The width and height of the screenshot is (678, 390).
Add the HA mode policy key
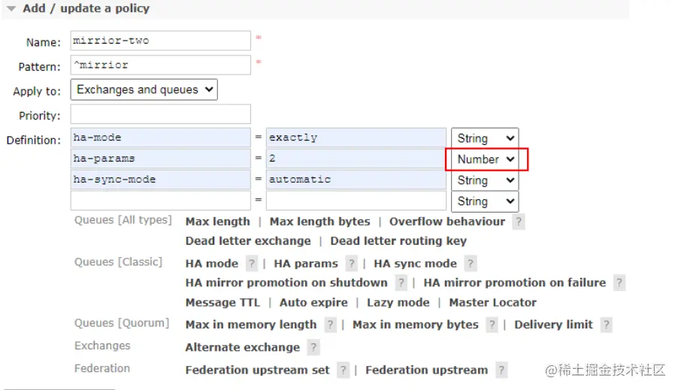pyautogui.click(x=212, y=264)
